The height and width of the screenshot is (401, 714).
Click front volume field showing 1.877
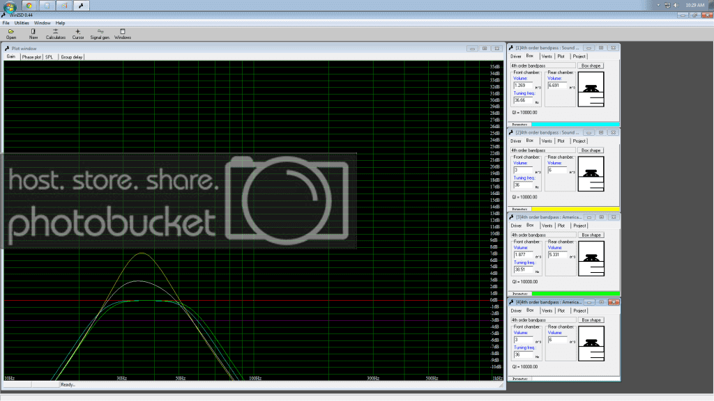point(523,255)
